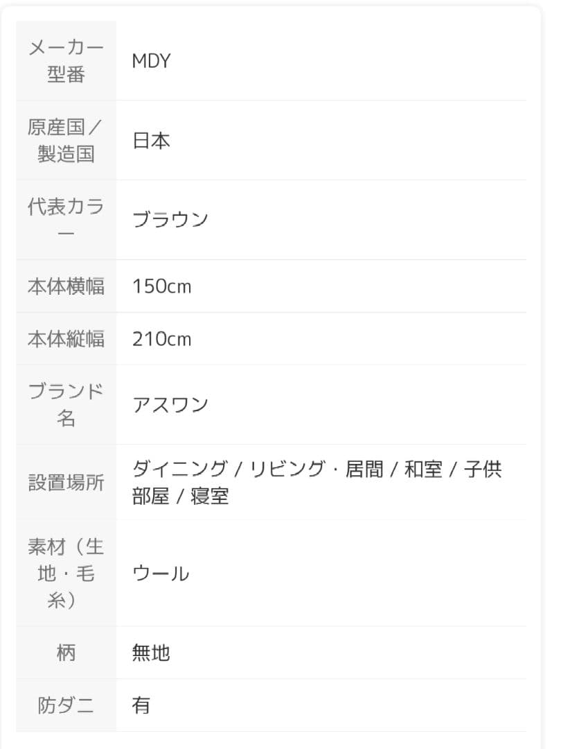Click the メーカー型番 label cell
The image size is (561, 749).
(66, 61)
